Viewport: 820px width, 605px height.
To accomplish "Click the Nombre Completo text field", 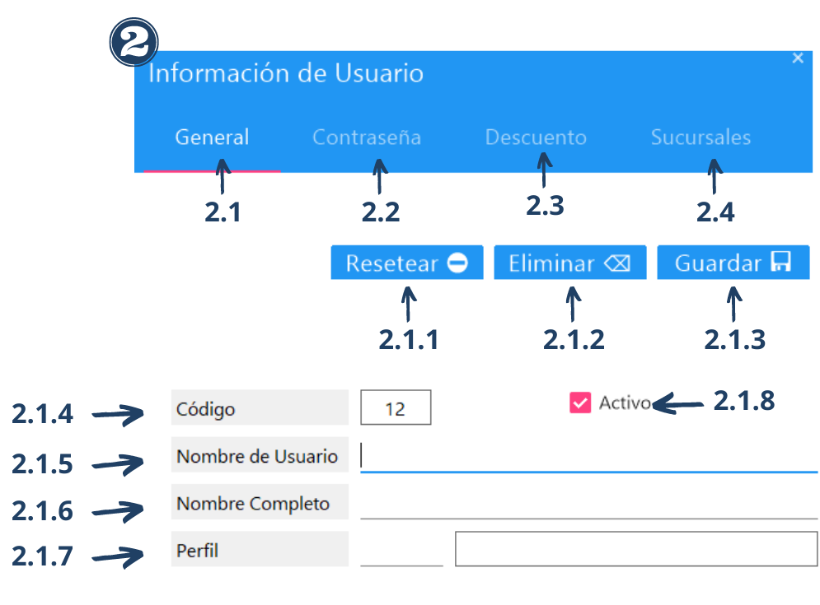I will (x=588, y=505).
